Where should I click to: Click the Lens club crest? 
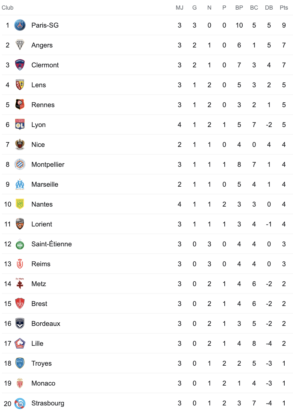(x=20, y=85)
